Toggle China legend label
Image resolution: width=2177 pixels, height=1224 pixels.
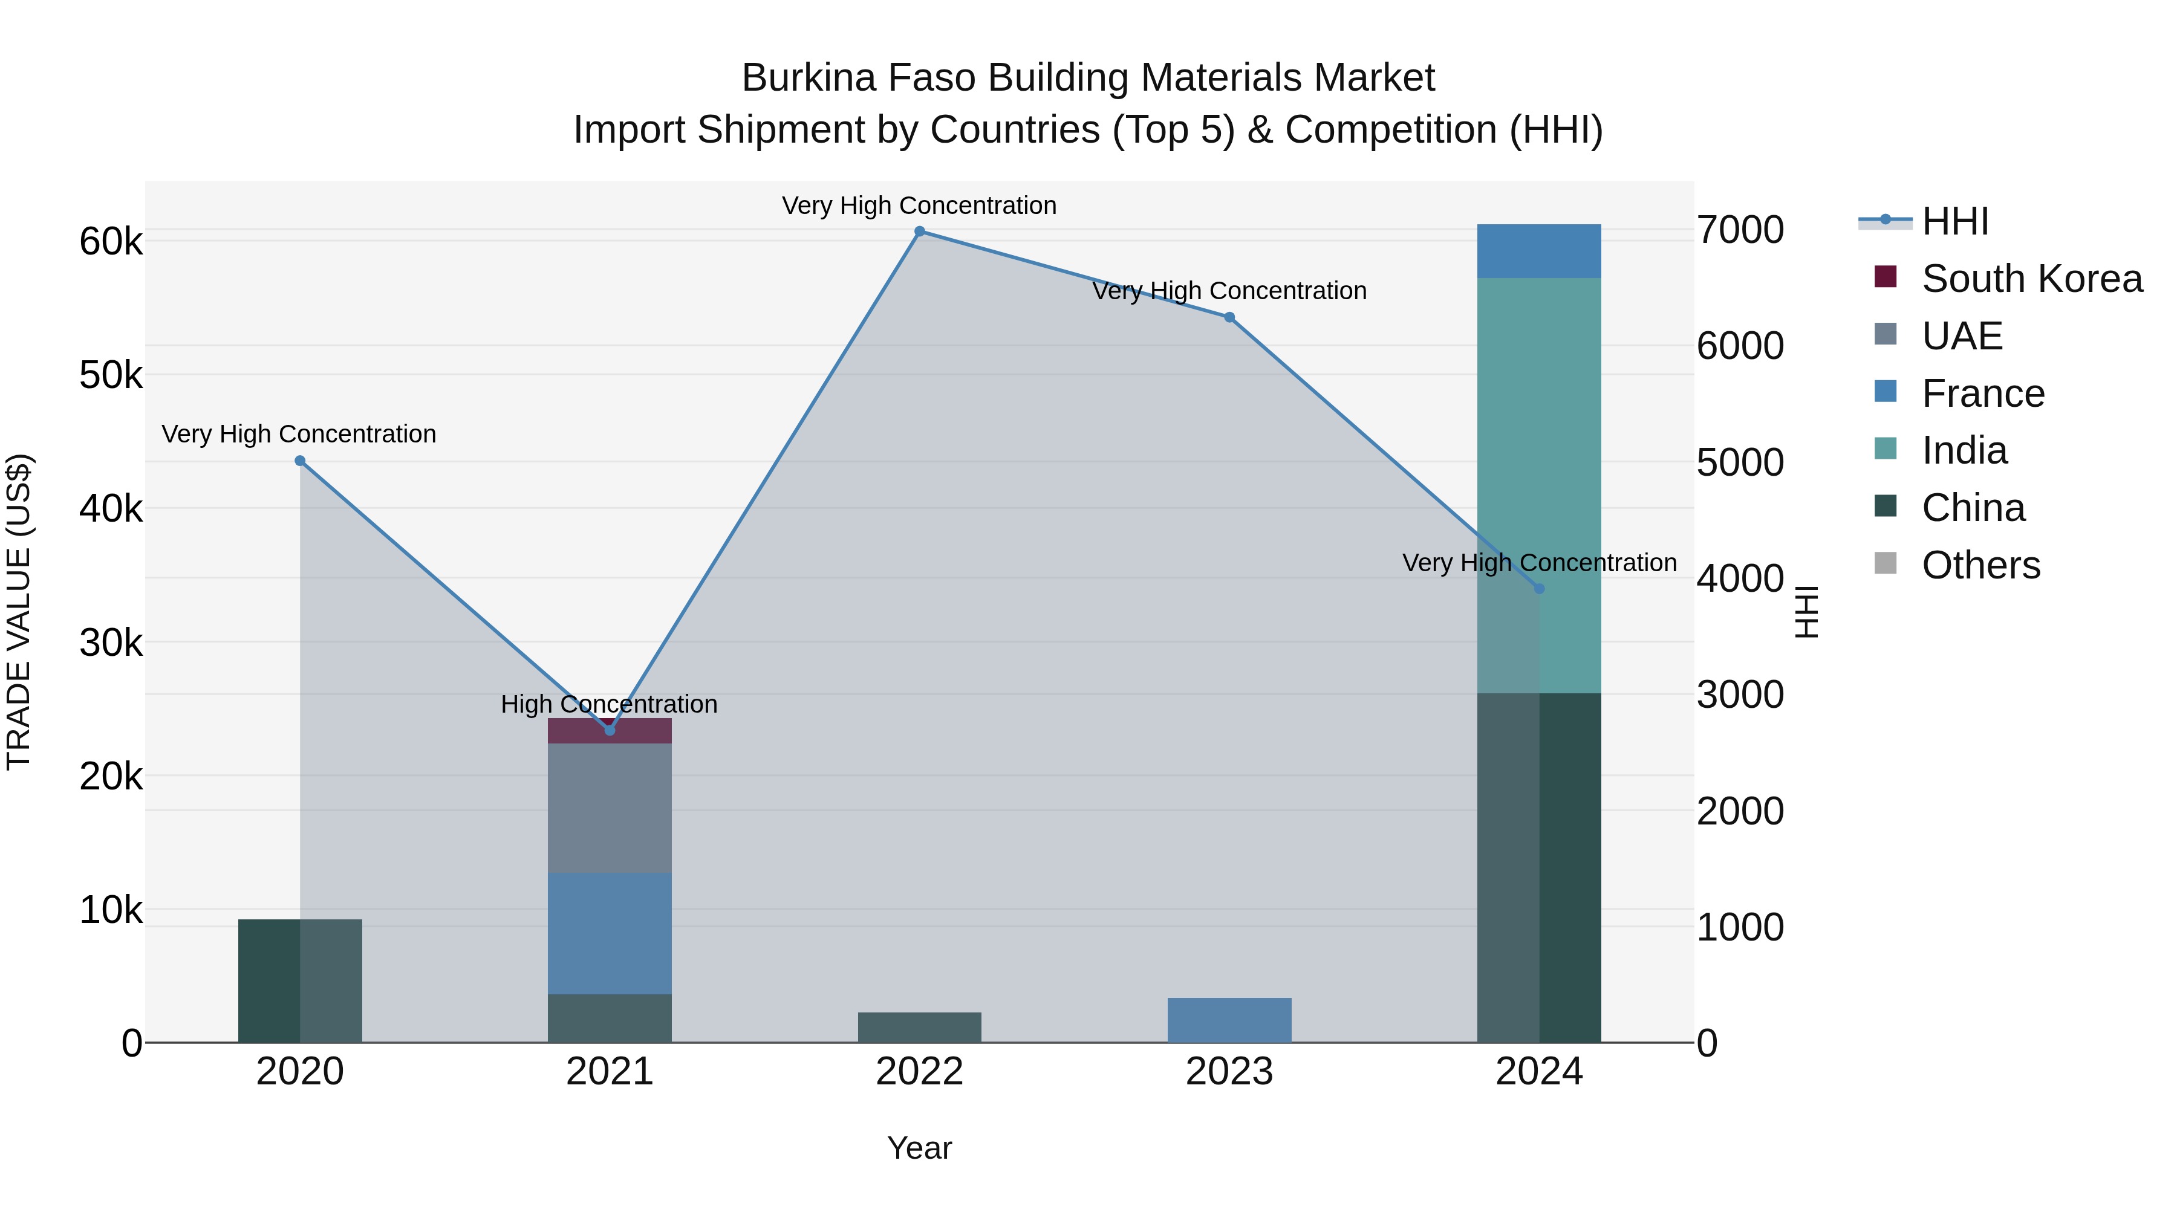pyautogui.click(x=1973, y=508)
